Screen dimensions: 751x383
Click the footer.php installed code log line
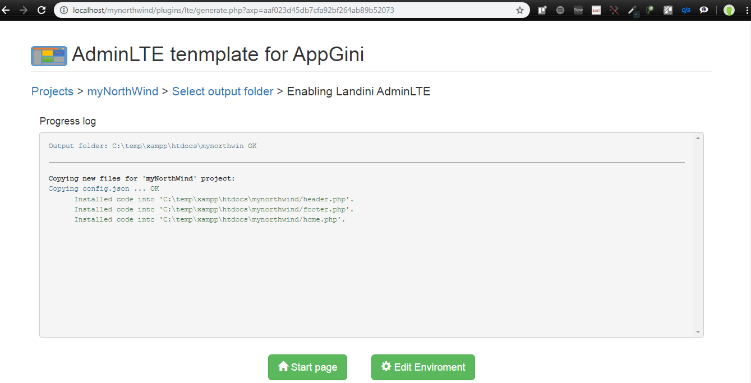[x=214, y=209]
